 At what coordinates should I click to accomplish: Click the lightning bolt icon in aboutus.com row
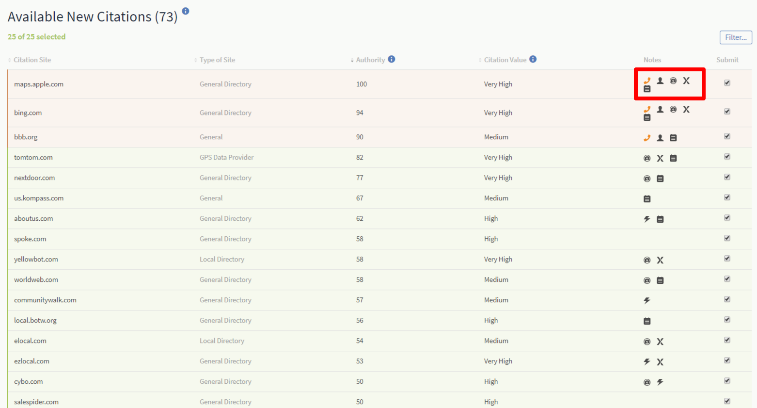[x=647, y=219]
